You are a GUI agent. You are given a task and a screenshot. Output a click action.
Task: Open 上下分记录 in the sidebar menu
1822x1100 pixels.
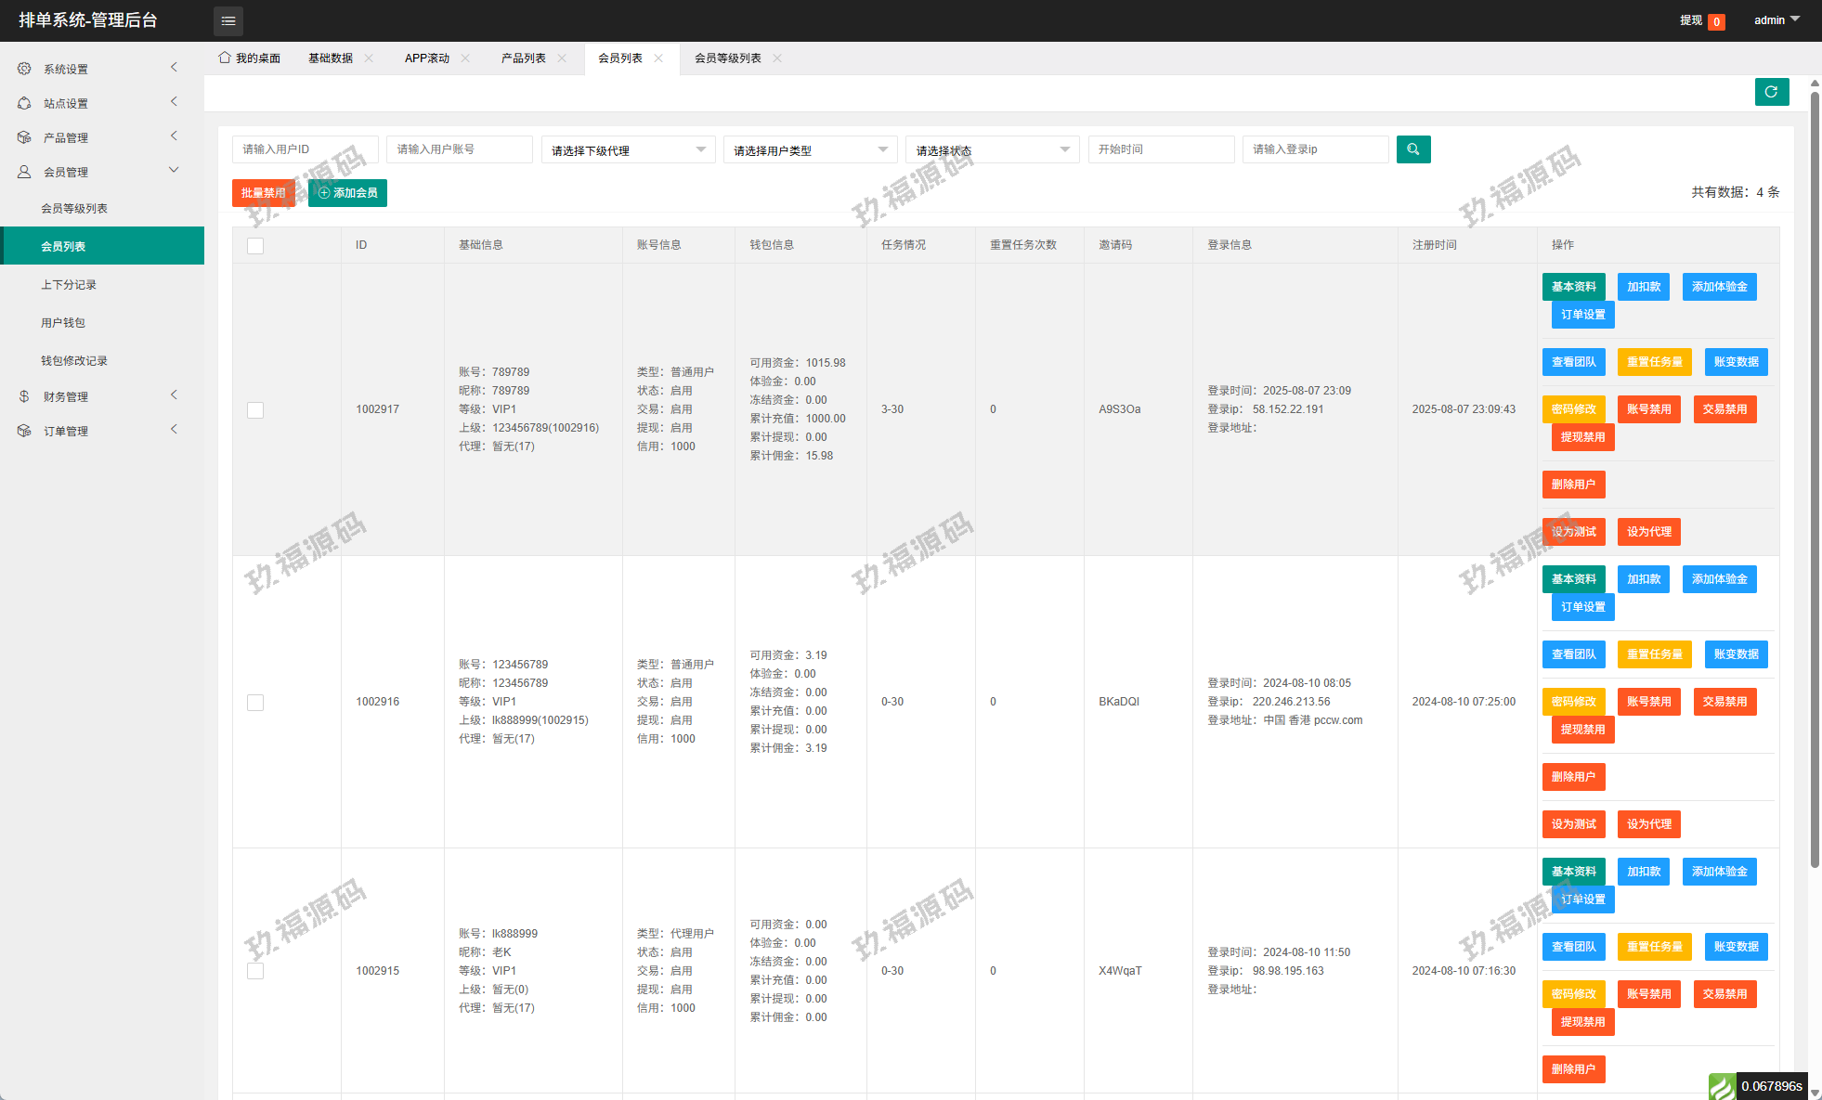tap(69, 284)
